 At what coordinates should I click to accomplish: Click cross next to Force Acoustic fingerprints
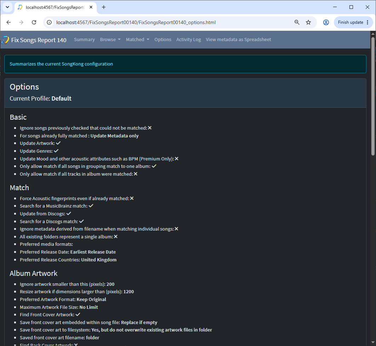pyautogui.click(x=132, y=199)
